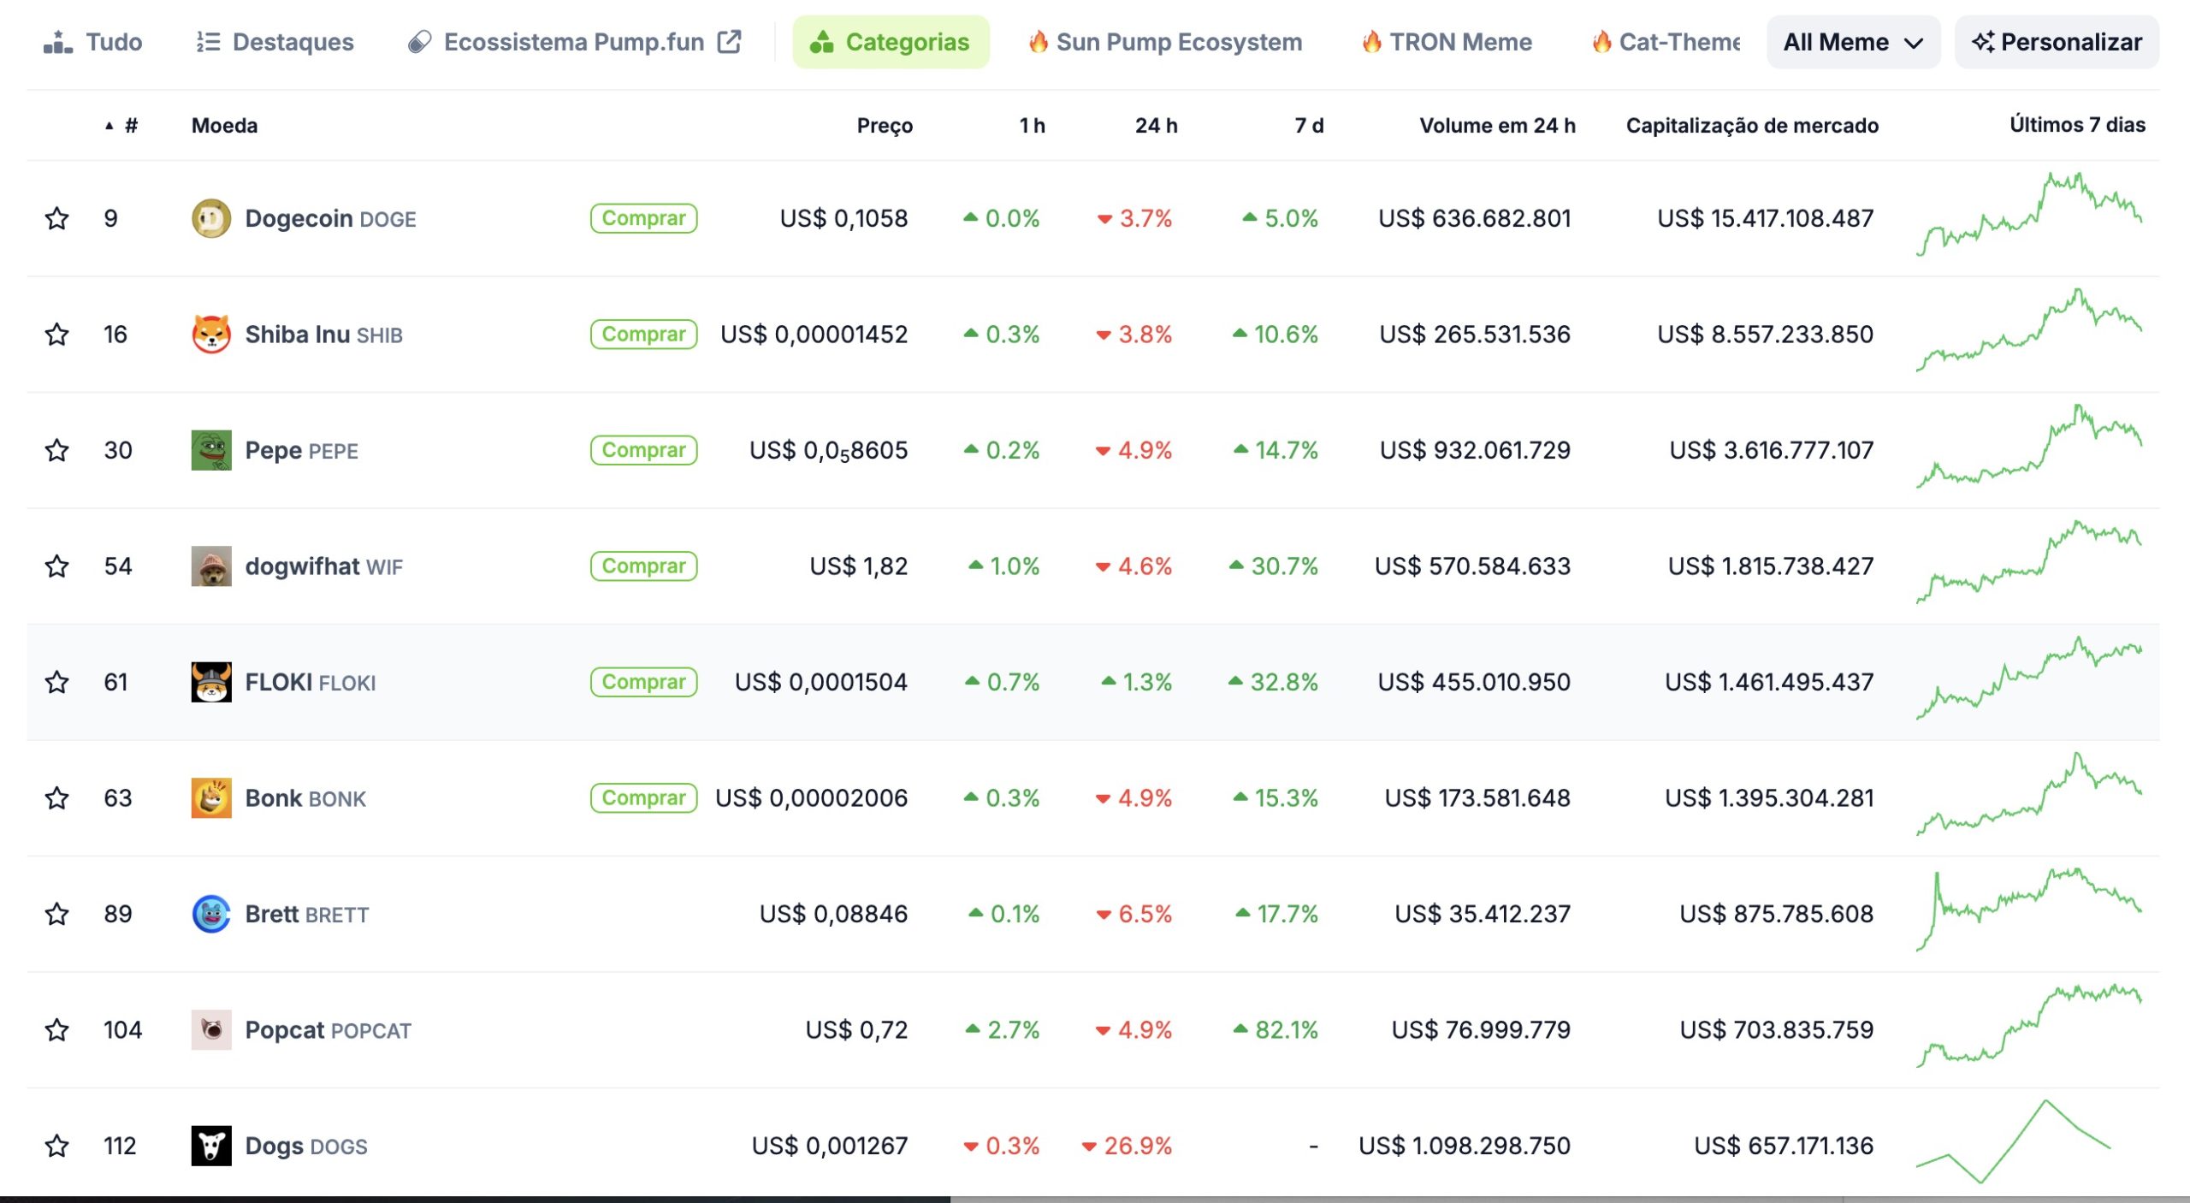The image size is (2190, 1203).
Task: Click the Brett coin logo
Action: pyautogui.click(x=211, y=914)
